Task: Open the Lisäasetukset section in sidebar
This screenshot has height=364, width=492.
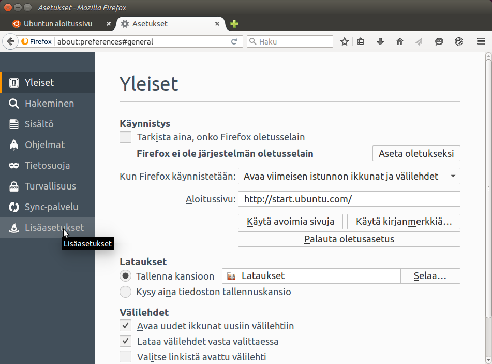Action: [54, 228]
